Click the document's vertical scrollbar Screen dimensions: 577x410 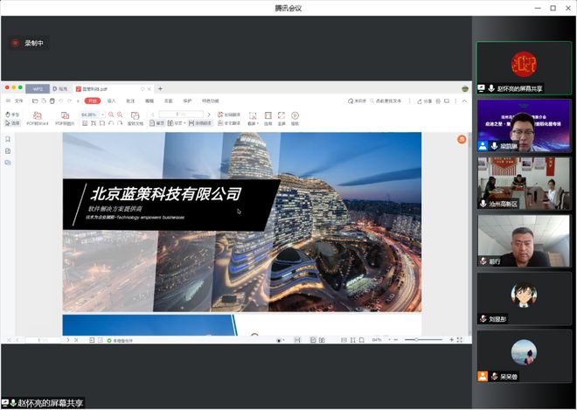click(x=469, y=233)
